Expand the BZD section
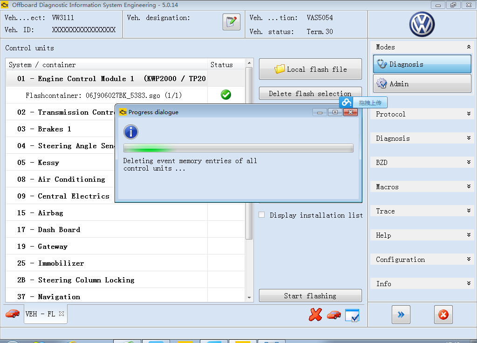The image size is (477, 343). click(469, 162)
